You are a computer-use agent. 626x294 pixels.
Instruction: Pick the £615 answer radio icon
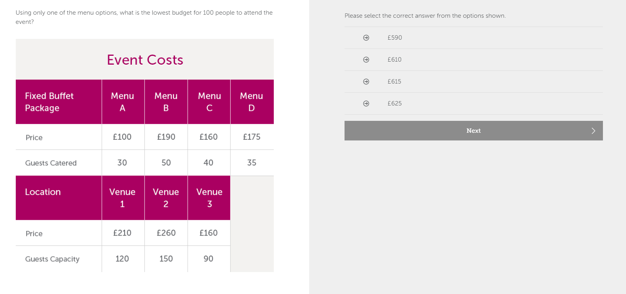pyautogui.click(x=366, y=82)
